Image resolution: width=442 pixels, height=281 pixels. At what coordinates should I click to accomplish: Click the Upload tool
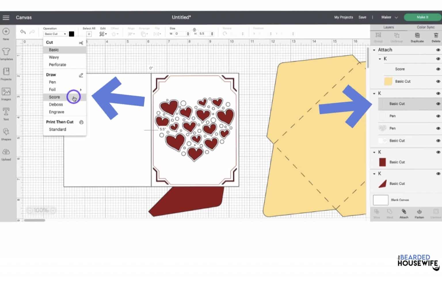[x=6, y=153]
